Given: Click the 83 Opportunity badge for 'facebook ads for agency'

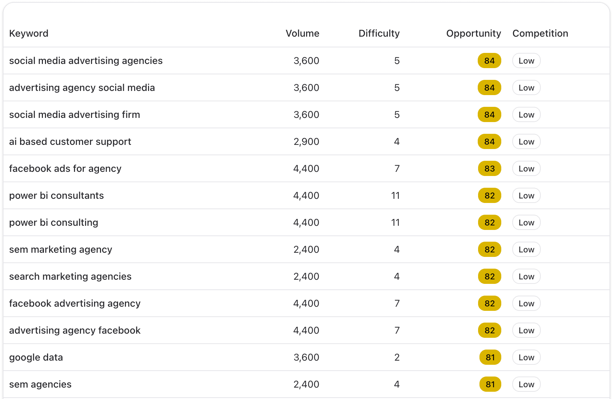Looking at the screenshot, I should pyautogui.click(x=489, y=168).
